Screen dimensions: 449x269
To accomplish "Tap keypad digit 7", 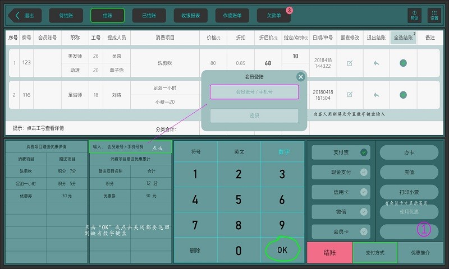I will (195, 225).
